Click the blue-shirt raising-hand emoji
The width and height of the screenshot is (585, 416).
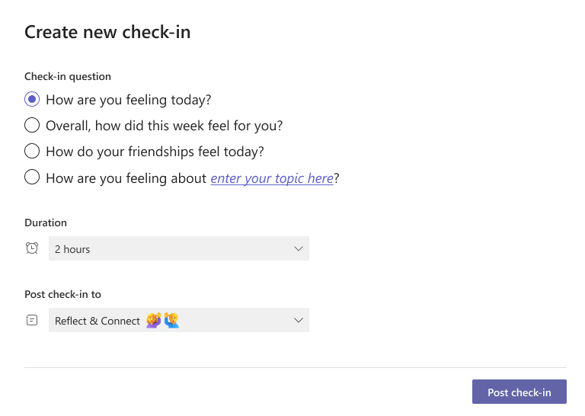[x=171, y=321]
